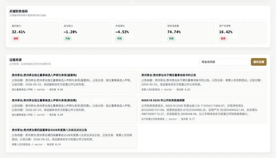Click the 相关度 0.74 metadata line
Screen dimensions: 276x158
click(36, 145)
